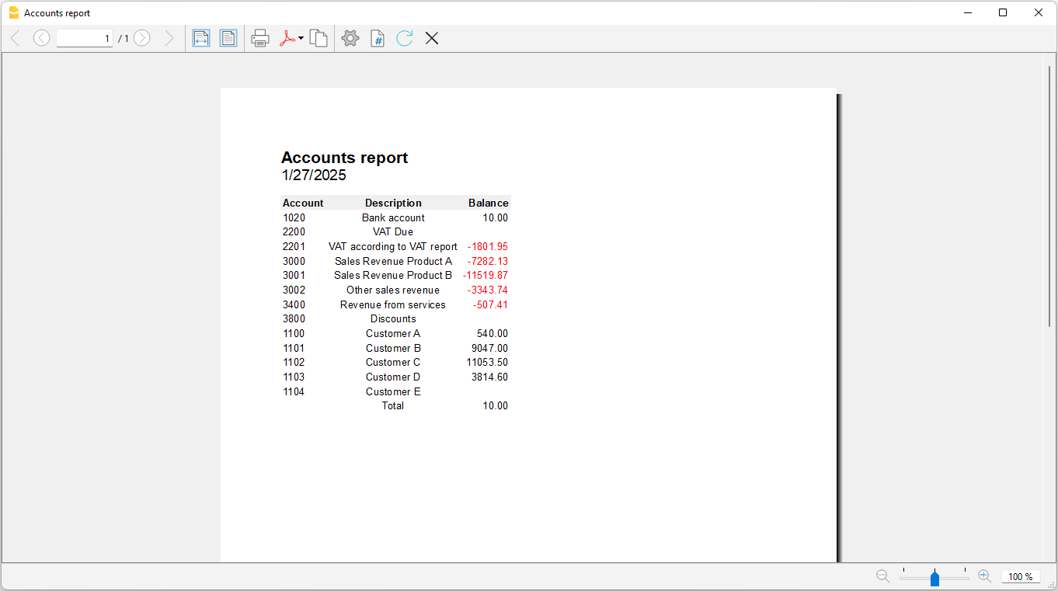This screenshot has height=591, width=1058.
Task: Click the zoom percentage field showing 100 %
Action: click(x=1021, y=576)
